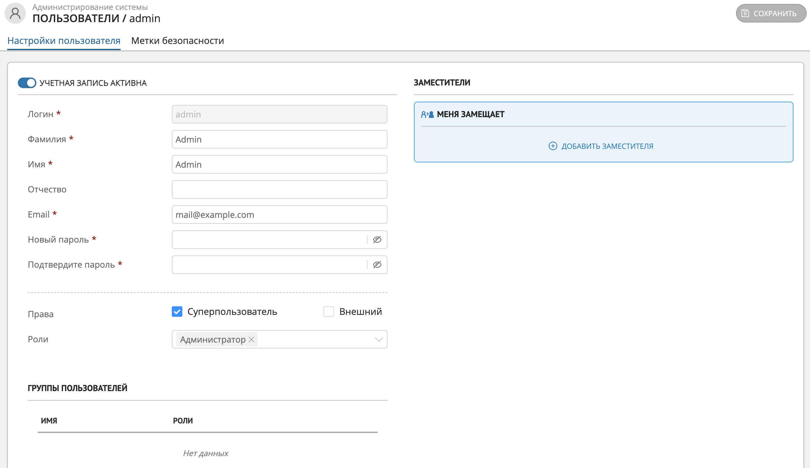Image resolution: width=810 pixels, height=468 pixels.
Task: Enable the Внешний checkbox
Action: coord(329,312)
